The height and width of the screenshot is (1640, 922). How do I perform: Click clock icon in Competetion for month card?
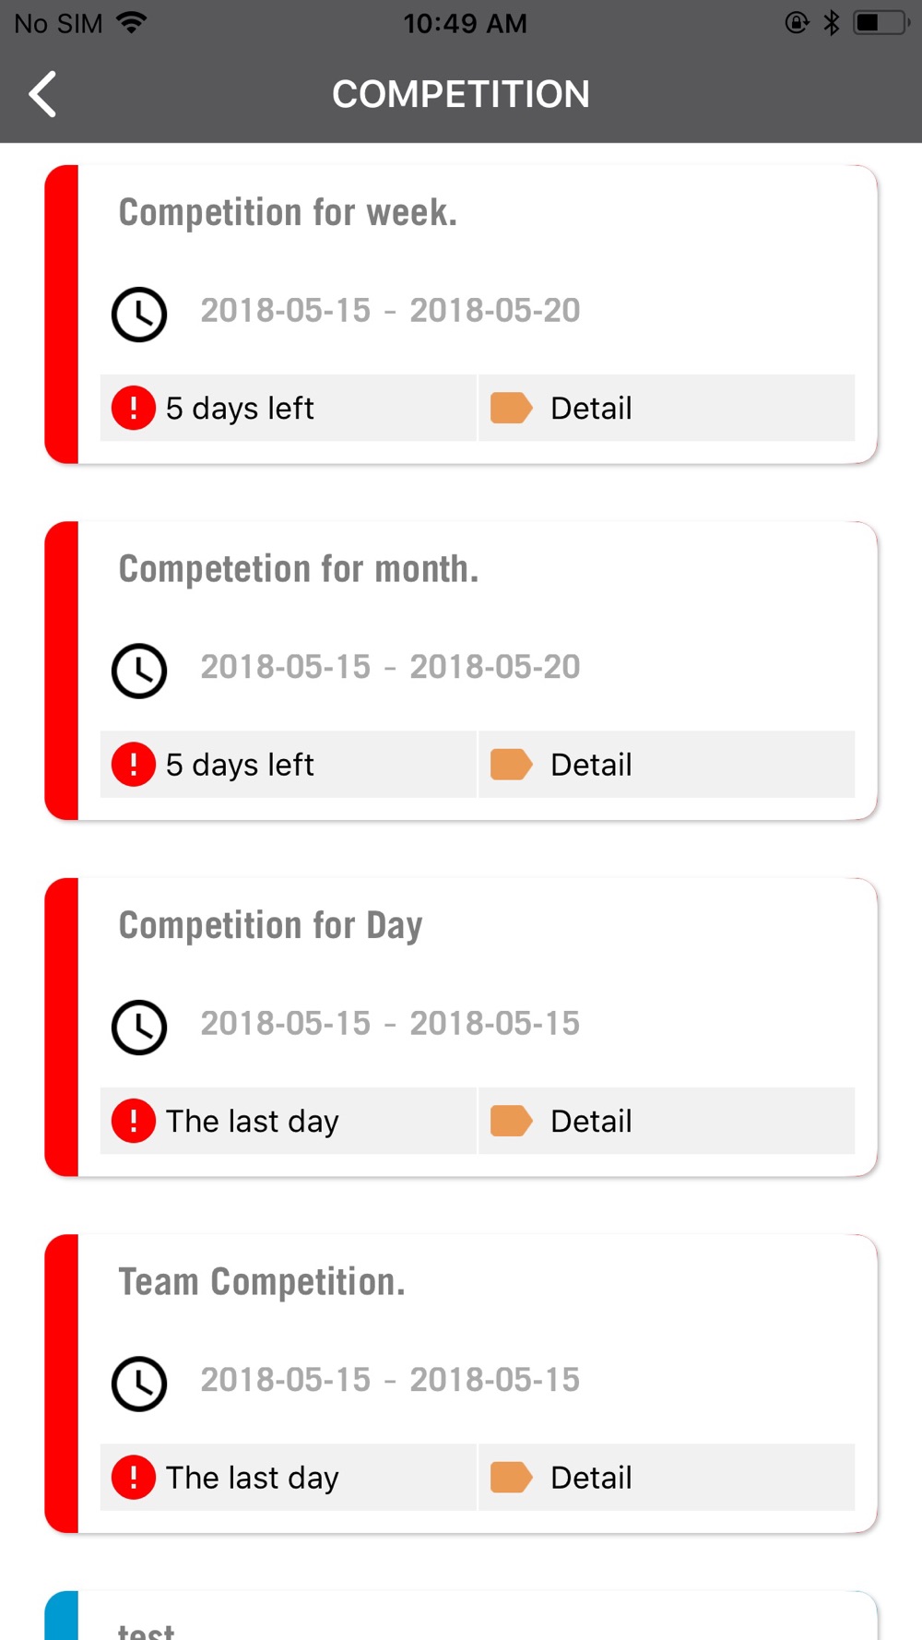click(x=139, y=671)
